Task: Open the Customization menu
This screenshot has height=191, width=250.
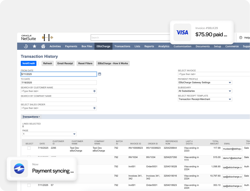Action: (182, 46)
